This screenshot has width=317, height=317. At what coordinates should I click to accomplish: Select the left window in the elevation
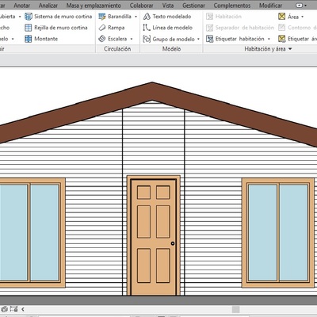point(32,232)
